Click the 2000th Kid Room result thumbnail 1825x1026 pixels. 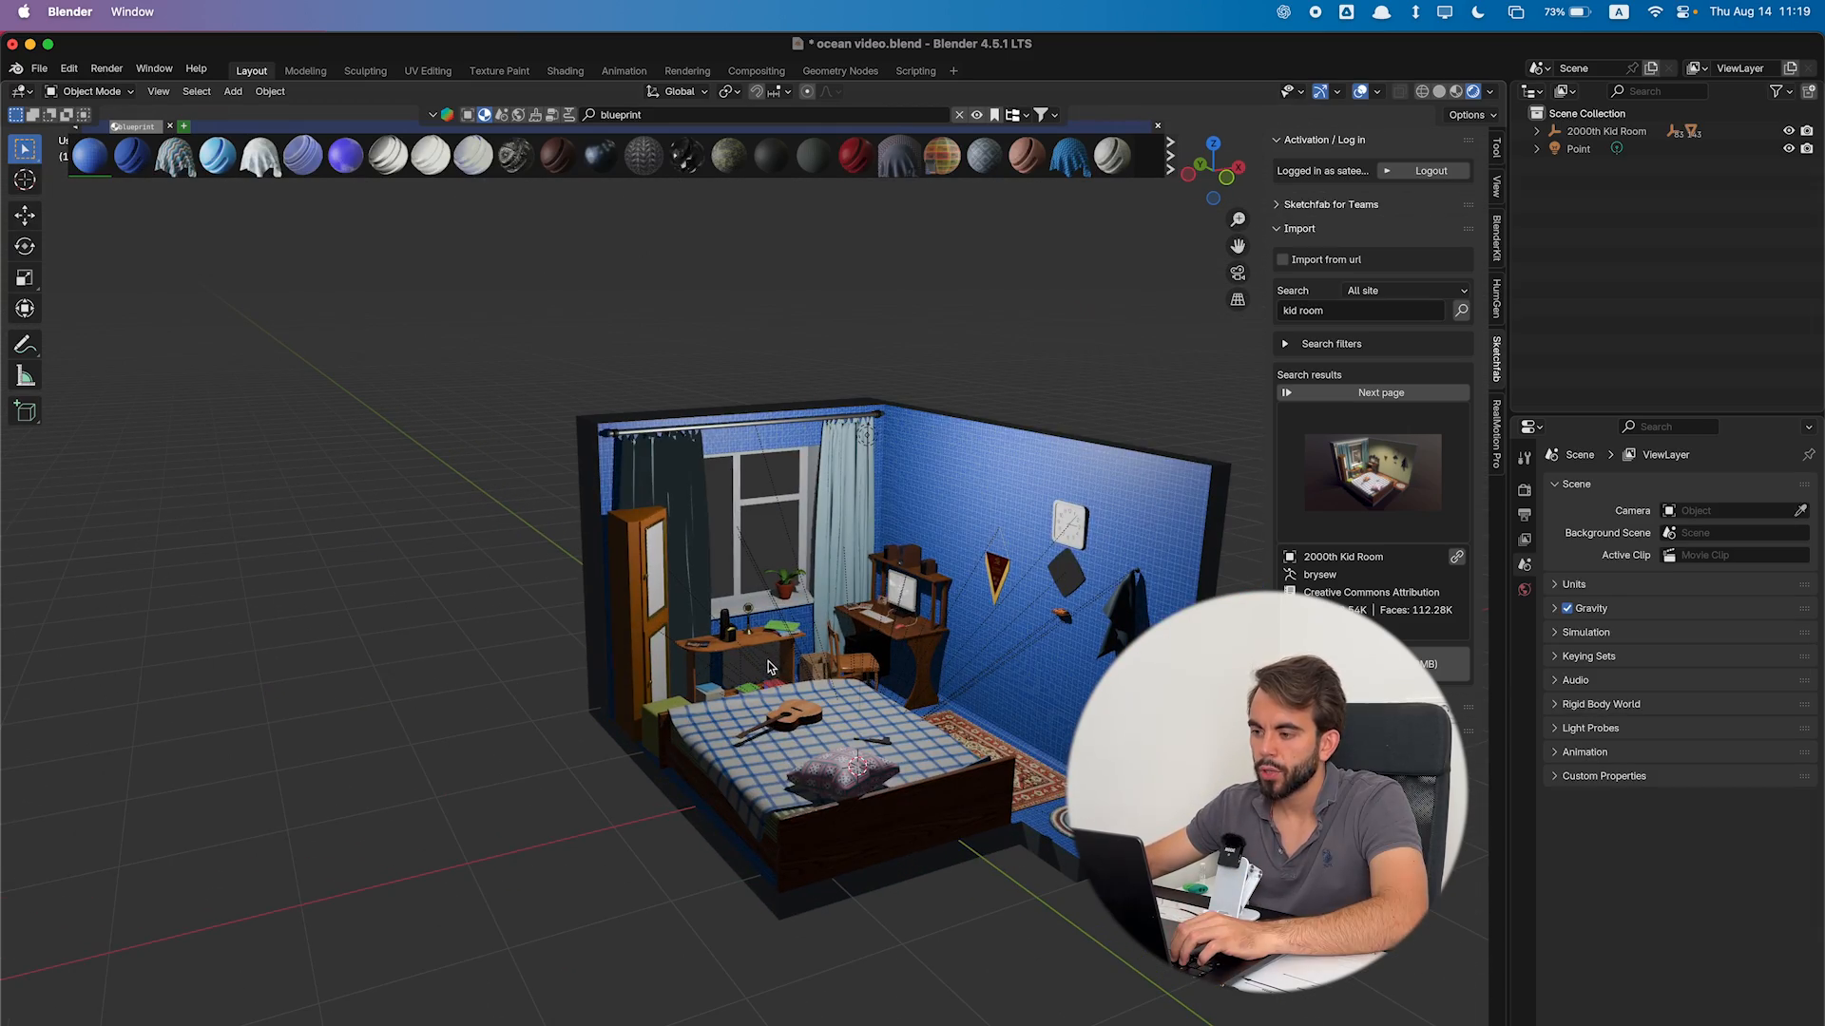point(1373,473)
